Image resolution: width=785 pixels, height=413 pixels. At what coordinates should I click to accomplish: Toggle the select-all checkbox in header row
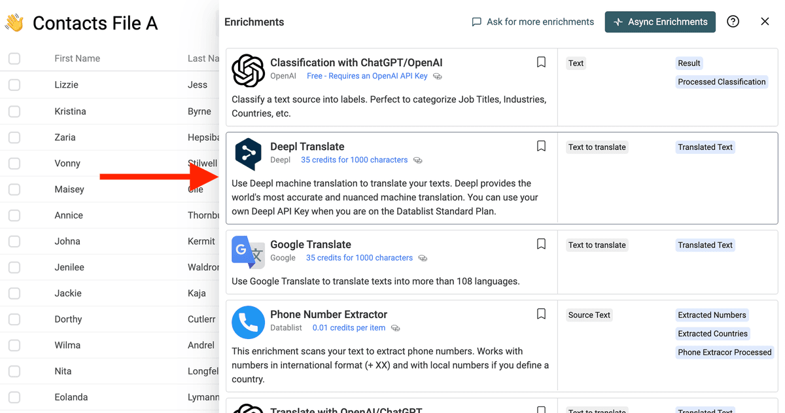point(14,58)
